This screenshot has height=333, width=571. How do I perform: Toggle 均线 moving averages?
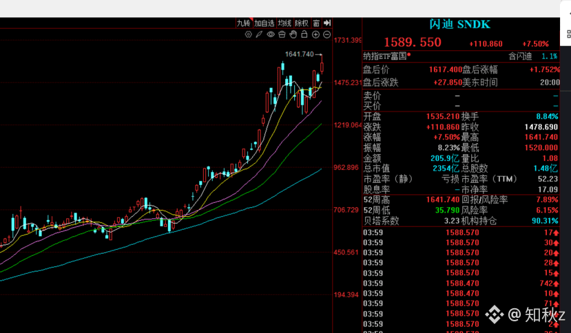284,23
